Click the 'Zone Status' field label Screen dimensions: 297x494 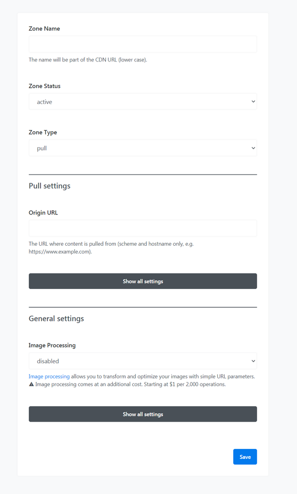45,86
